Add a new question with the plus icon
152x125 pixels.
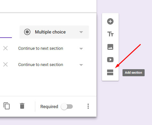[x=110, y=21]
